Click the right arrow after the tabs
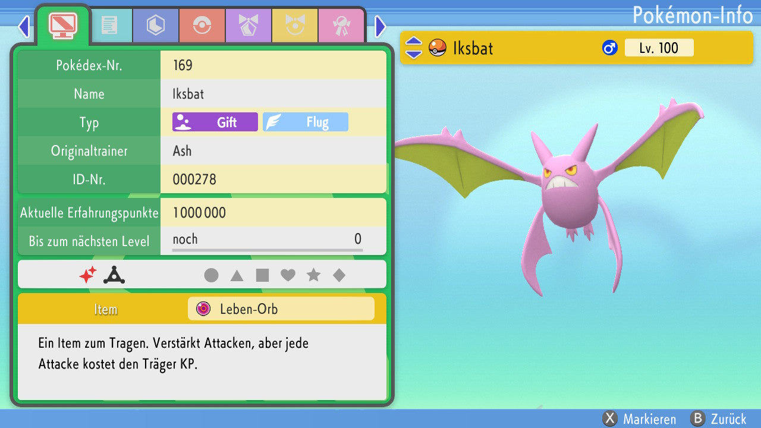This screenshot has width=761, height=428. click(380, 27)
